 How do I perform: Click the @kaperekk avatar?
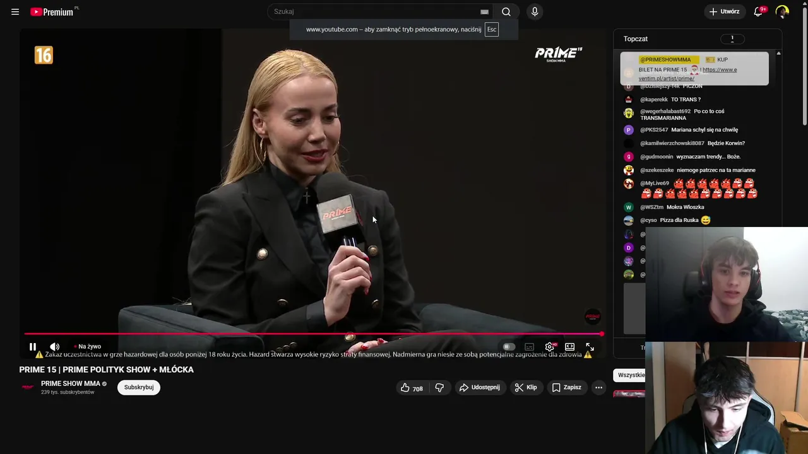628,100
